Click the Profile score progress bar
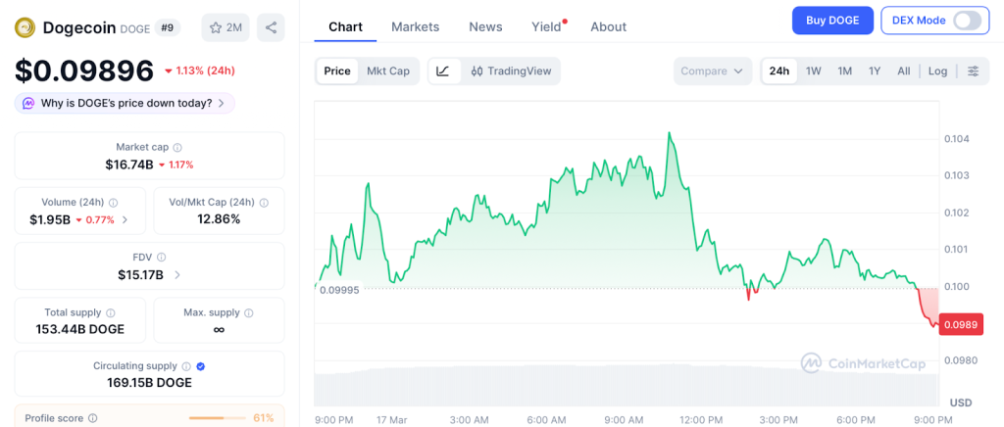The height and width of the screenshot is (427, 1004). pos(218,418)
